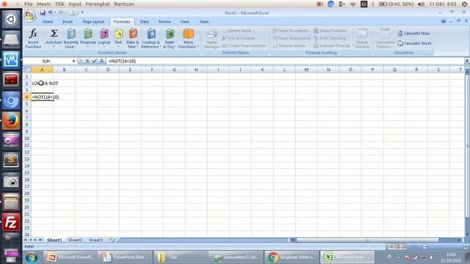Switch to Normal view in status bar
Screen dimensions: 470x264
(x=391, y=246)
